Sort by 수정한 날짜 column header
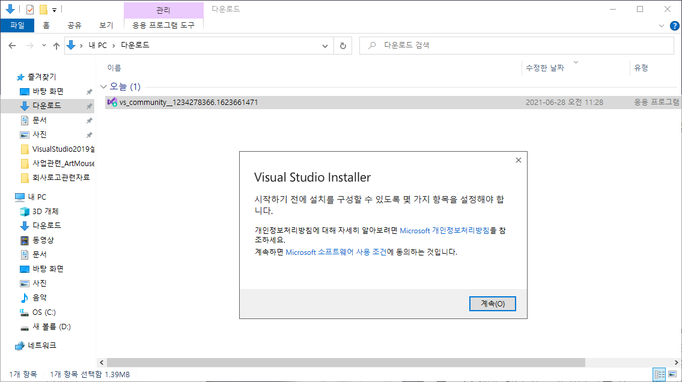Viewport: 682px width, 382px height. click(545, 68)
